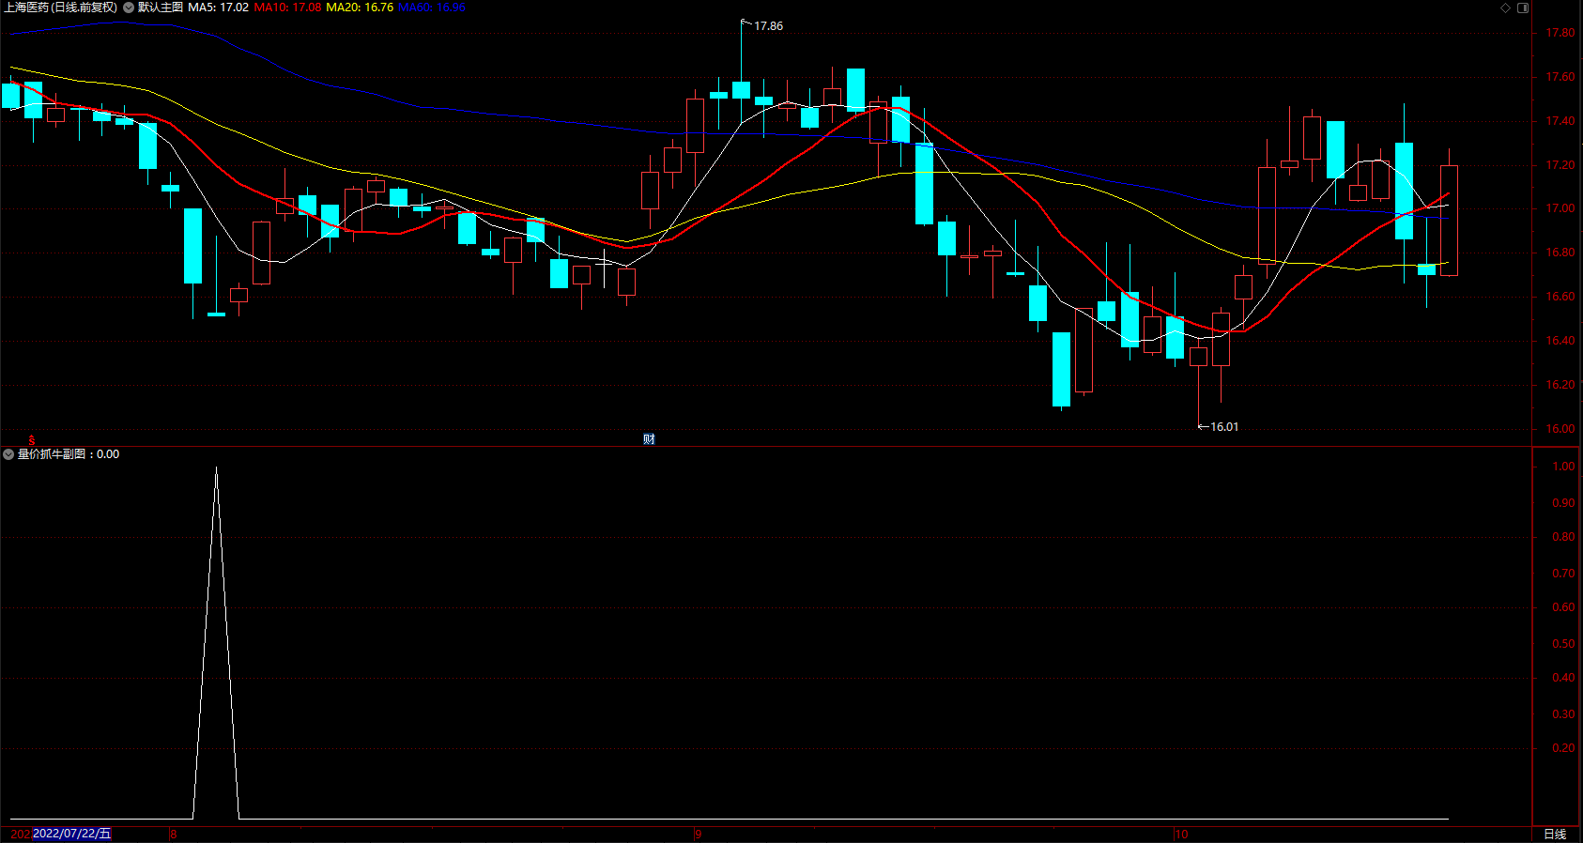Click the 默认主图 indicator label
This screenshot has width=1583, height=843.
pyautogui.click(x=161, y=8)
